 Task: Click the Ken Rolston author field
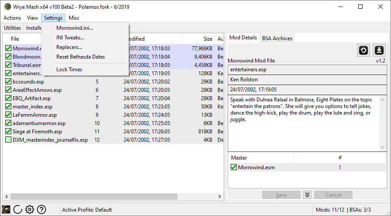307,80
